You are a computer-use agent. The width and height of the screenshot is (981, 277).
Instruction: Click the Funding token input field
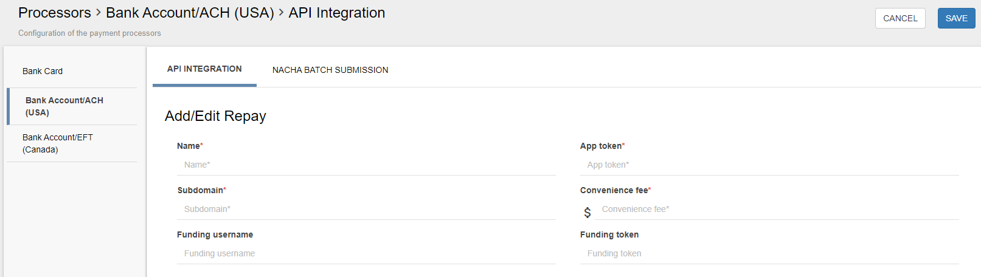point(769,253)
